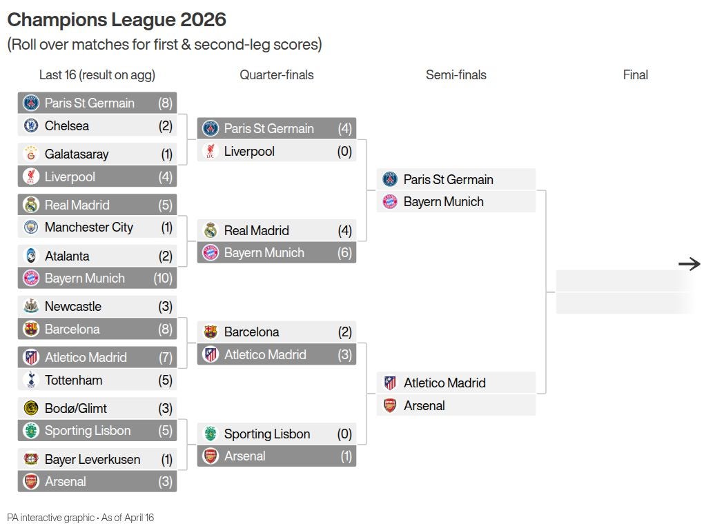Click the Bodø/Glimt club crest icon
This screenshot has width=704, height=528.
(31, 408)
